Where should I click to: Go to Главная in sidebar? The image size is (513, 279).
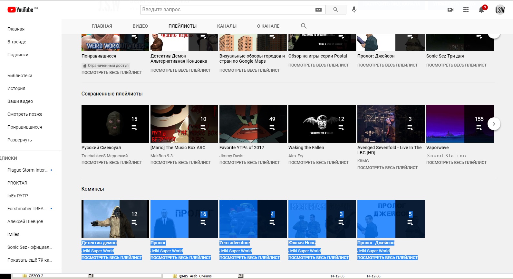point(16,29)
